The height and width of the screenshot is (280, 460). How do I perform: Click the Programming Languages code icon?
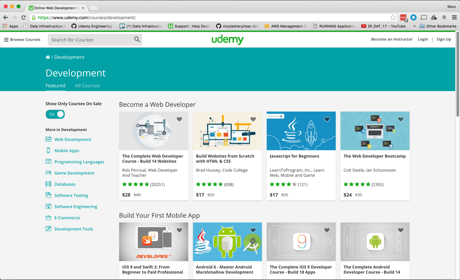point(49,161)
